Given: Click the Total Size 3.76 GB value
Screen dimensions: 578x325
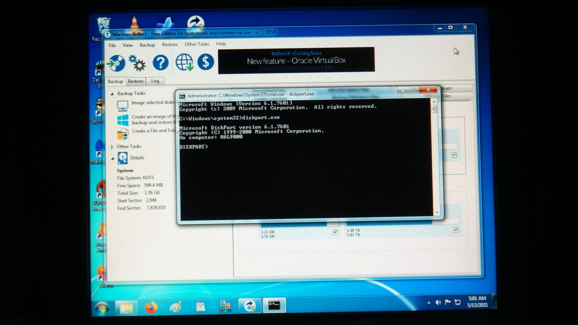Looking at the screenshot, I should click(x=152, y=193).
